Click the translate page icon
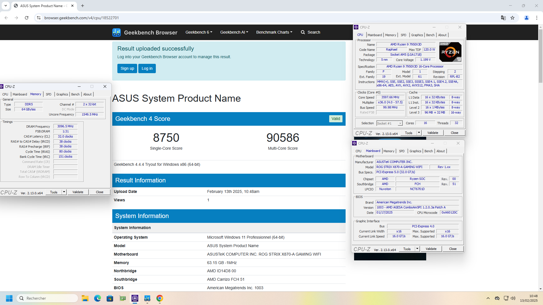 [503, 18]
